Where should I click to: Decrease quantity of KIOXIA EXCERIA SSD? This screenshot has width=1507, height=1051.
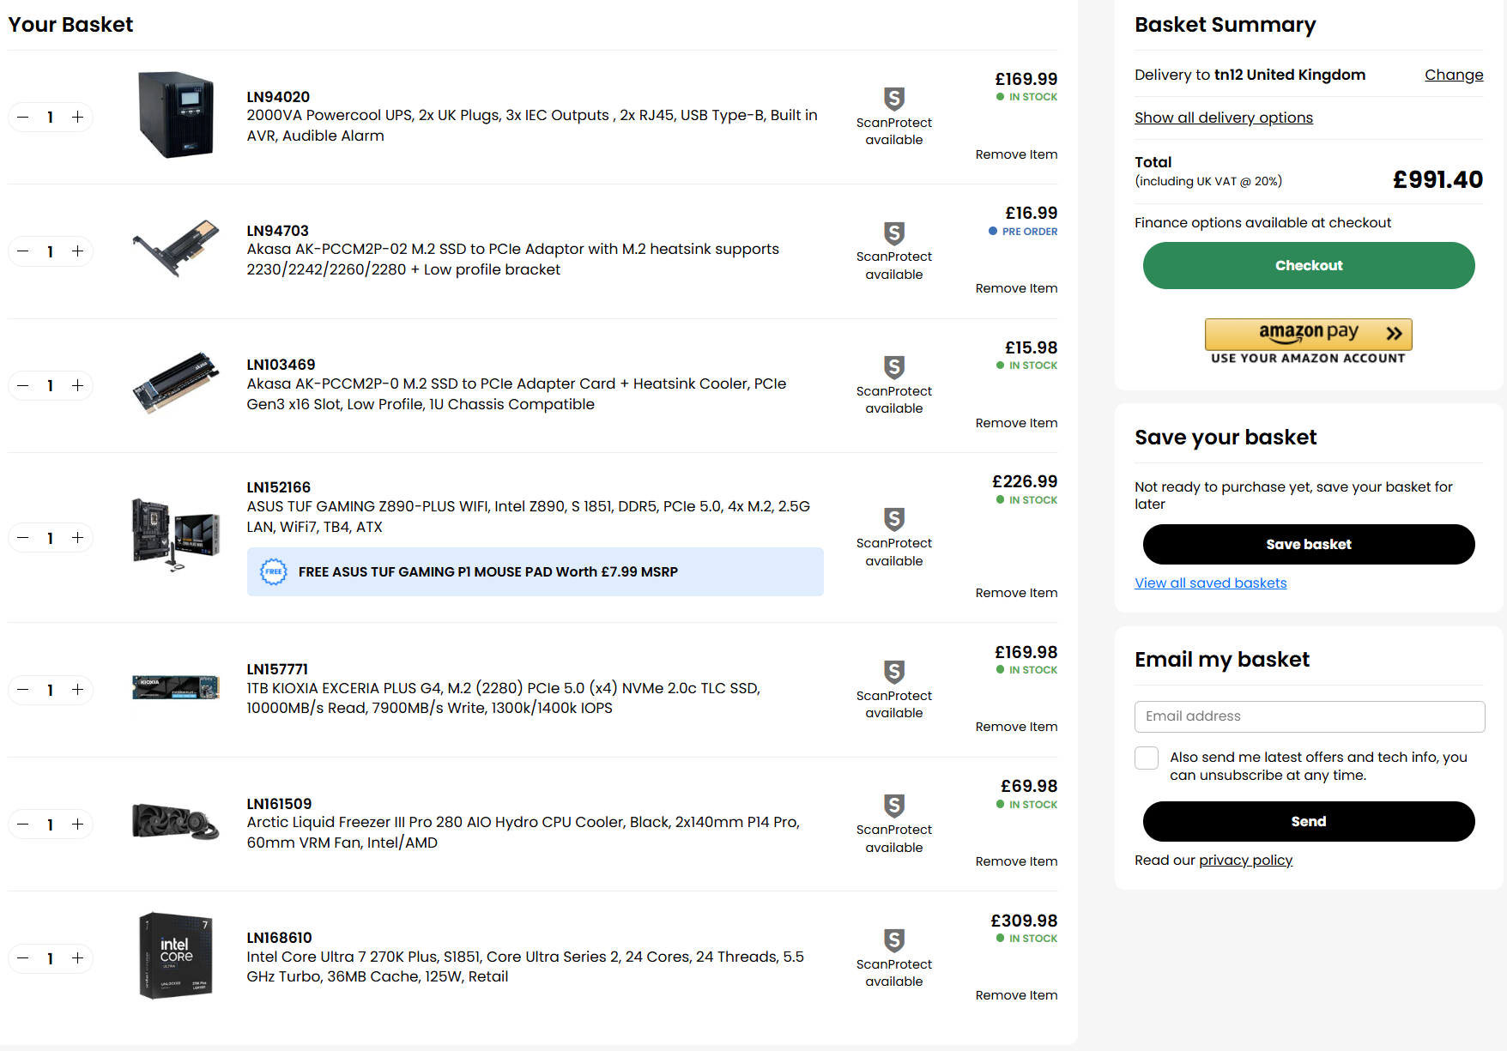pyautogui.click(x=23, y=690)
